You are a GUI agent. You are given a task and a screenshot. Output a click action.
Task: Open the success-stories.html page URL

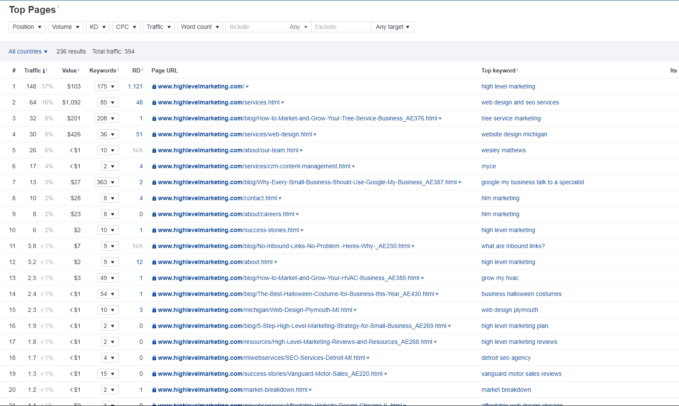pyautogui.click(x=229, y=230)
